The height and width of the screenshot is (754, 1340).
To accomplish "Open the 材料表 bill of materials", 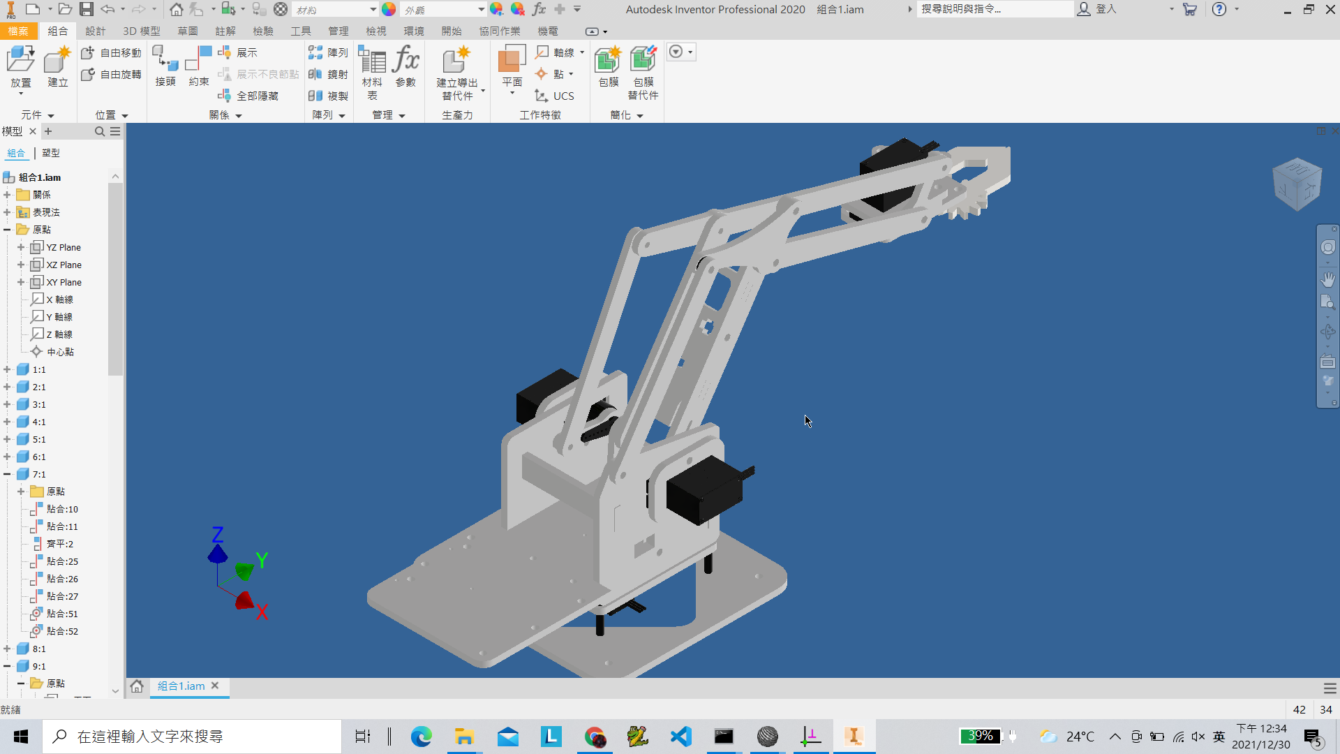I will [x=372, y=73].
